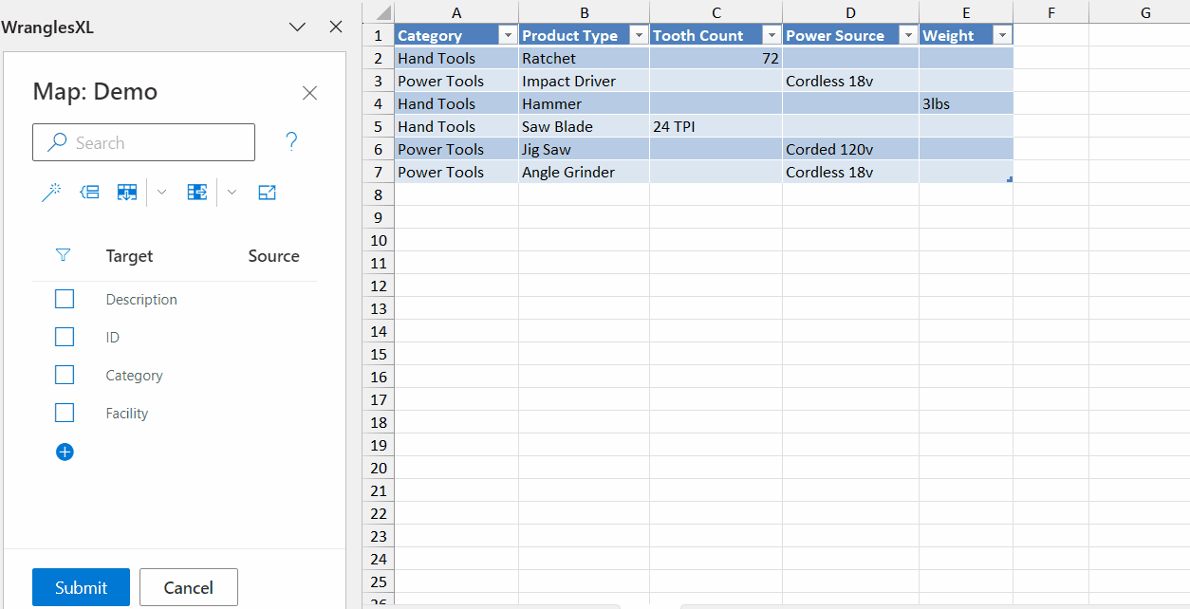1190x609 pixels.
Task: Enable the Facility checkbox
Action: point(65,414)
